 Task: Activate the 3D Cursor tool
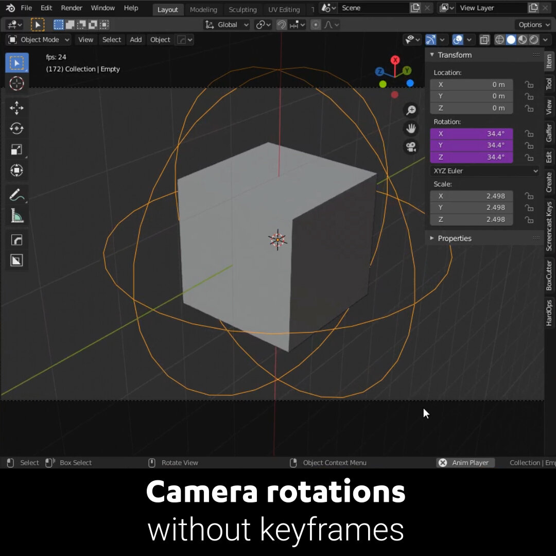pos(16,83)
